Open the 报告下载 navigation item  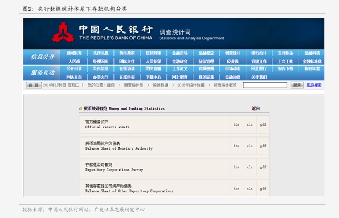click(285, 68)
